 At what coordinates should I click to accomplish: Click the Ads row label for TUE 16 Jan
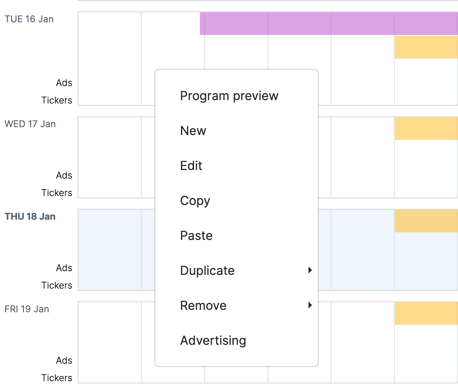pos(64,83)
